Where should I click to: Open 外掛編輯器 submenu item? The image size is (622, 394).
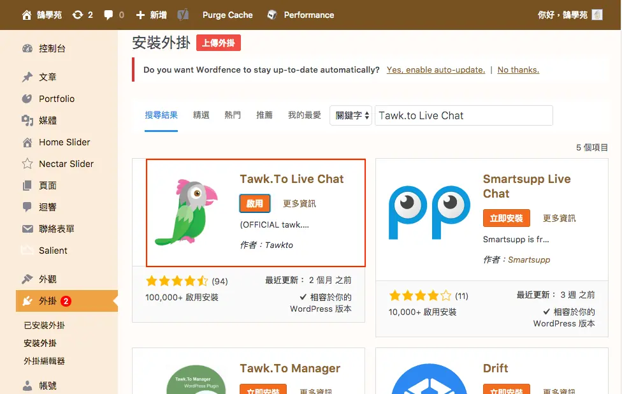click(x=44, y=361)
